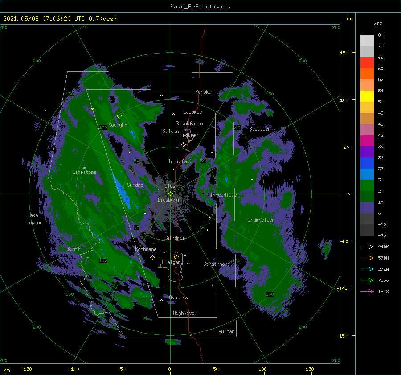Click the -30 value in dBZ legend

(x=382, y=235)
